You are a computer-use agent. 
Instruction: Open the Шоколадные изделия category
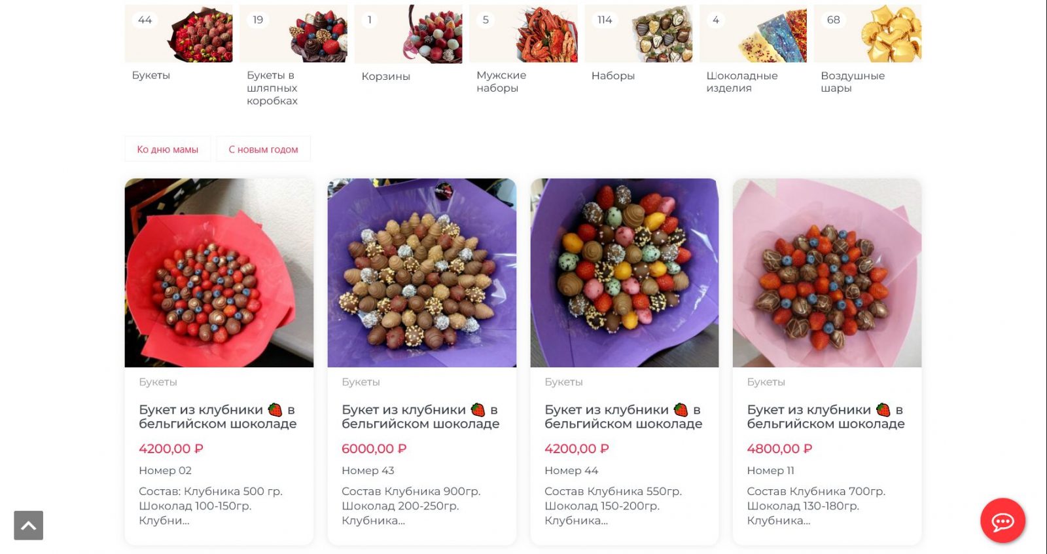click(x=753, y=34)
